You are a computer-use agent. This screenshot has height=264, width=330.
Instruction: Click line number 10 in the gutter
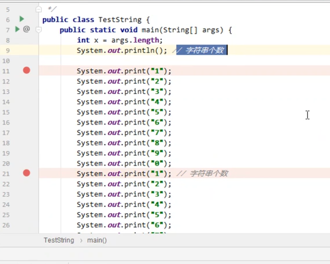6,61
